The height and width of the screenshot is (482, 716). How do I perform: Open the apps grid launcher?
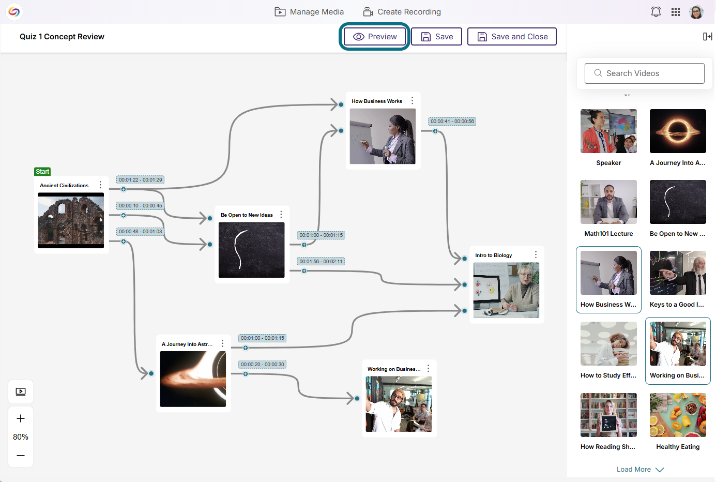[676, 12]
